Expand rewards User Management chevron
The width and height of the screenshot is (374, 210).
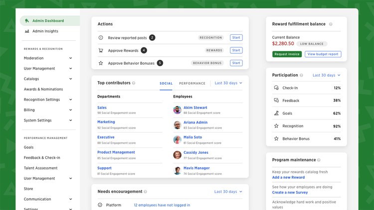coord(71,69)
